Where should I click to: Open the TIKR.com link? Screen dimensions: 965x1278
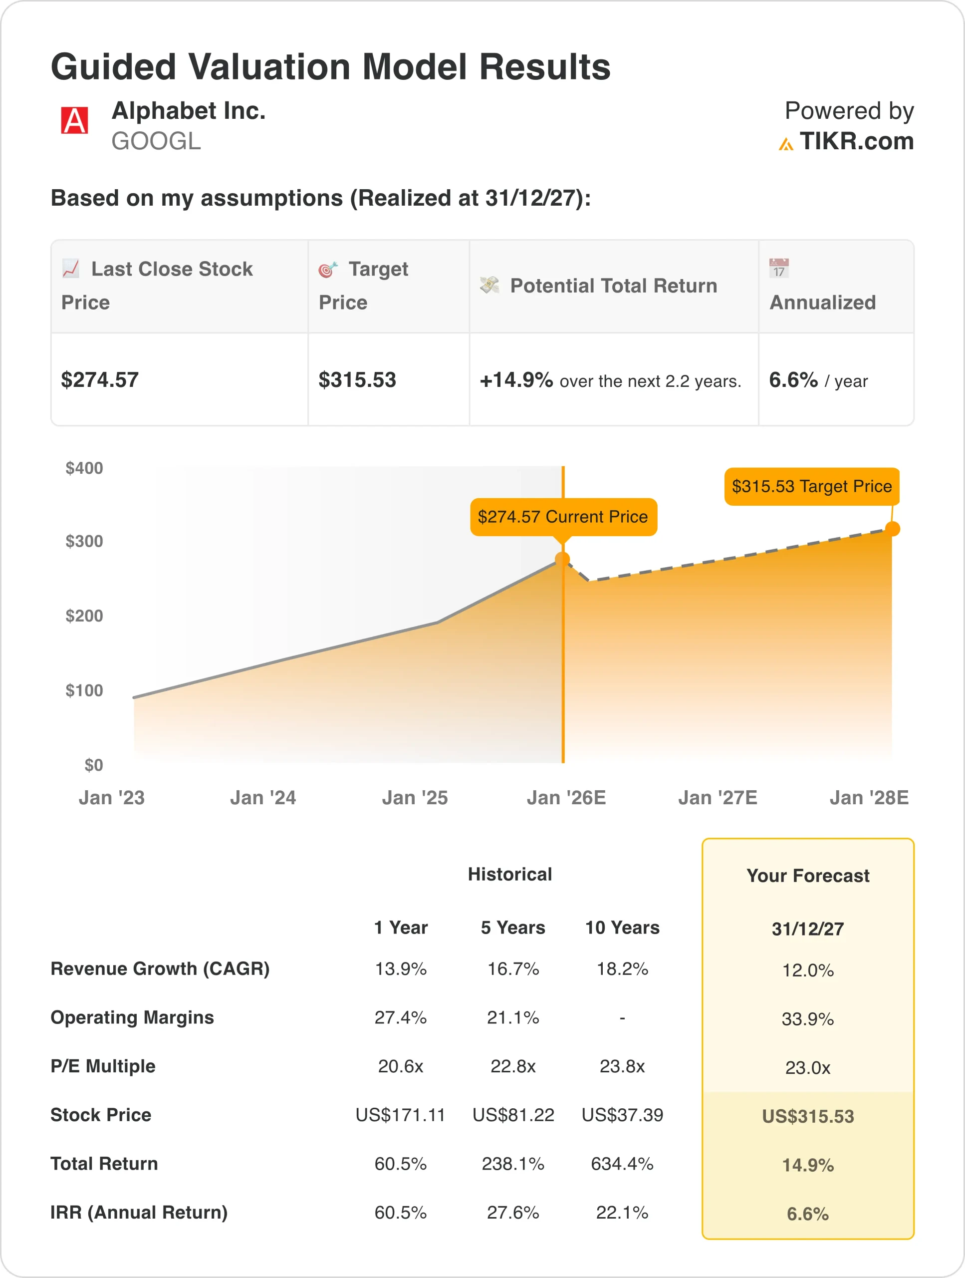856,142
